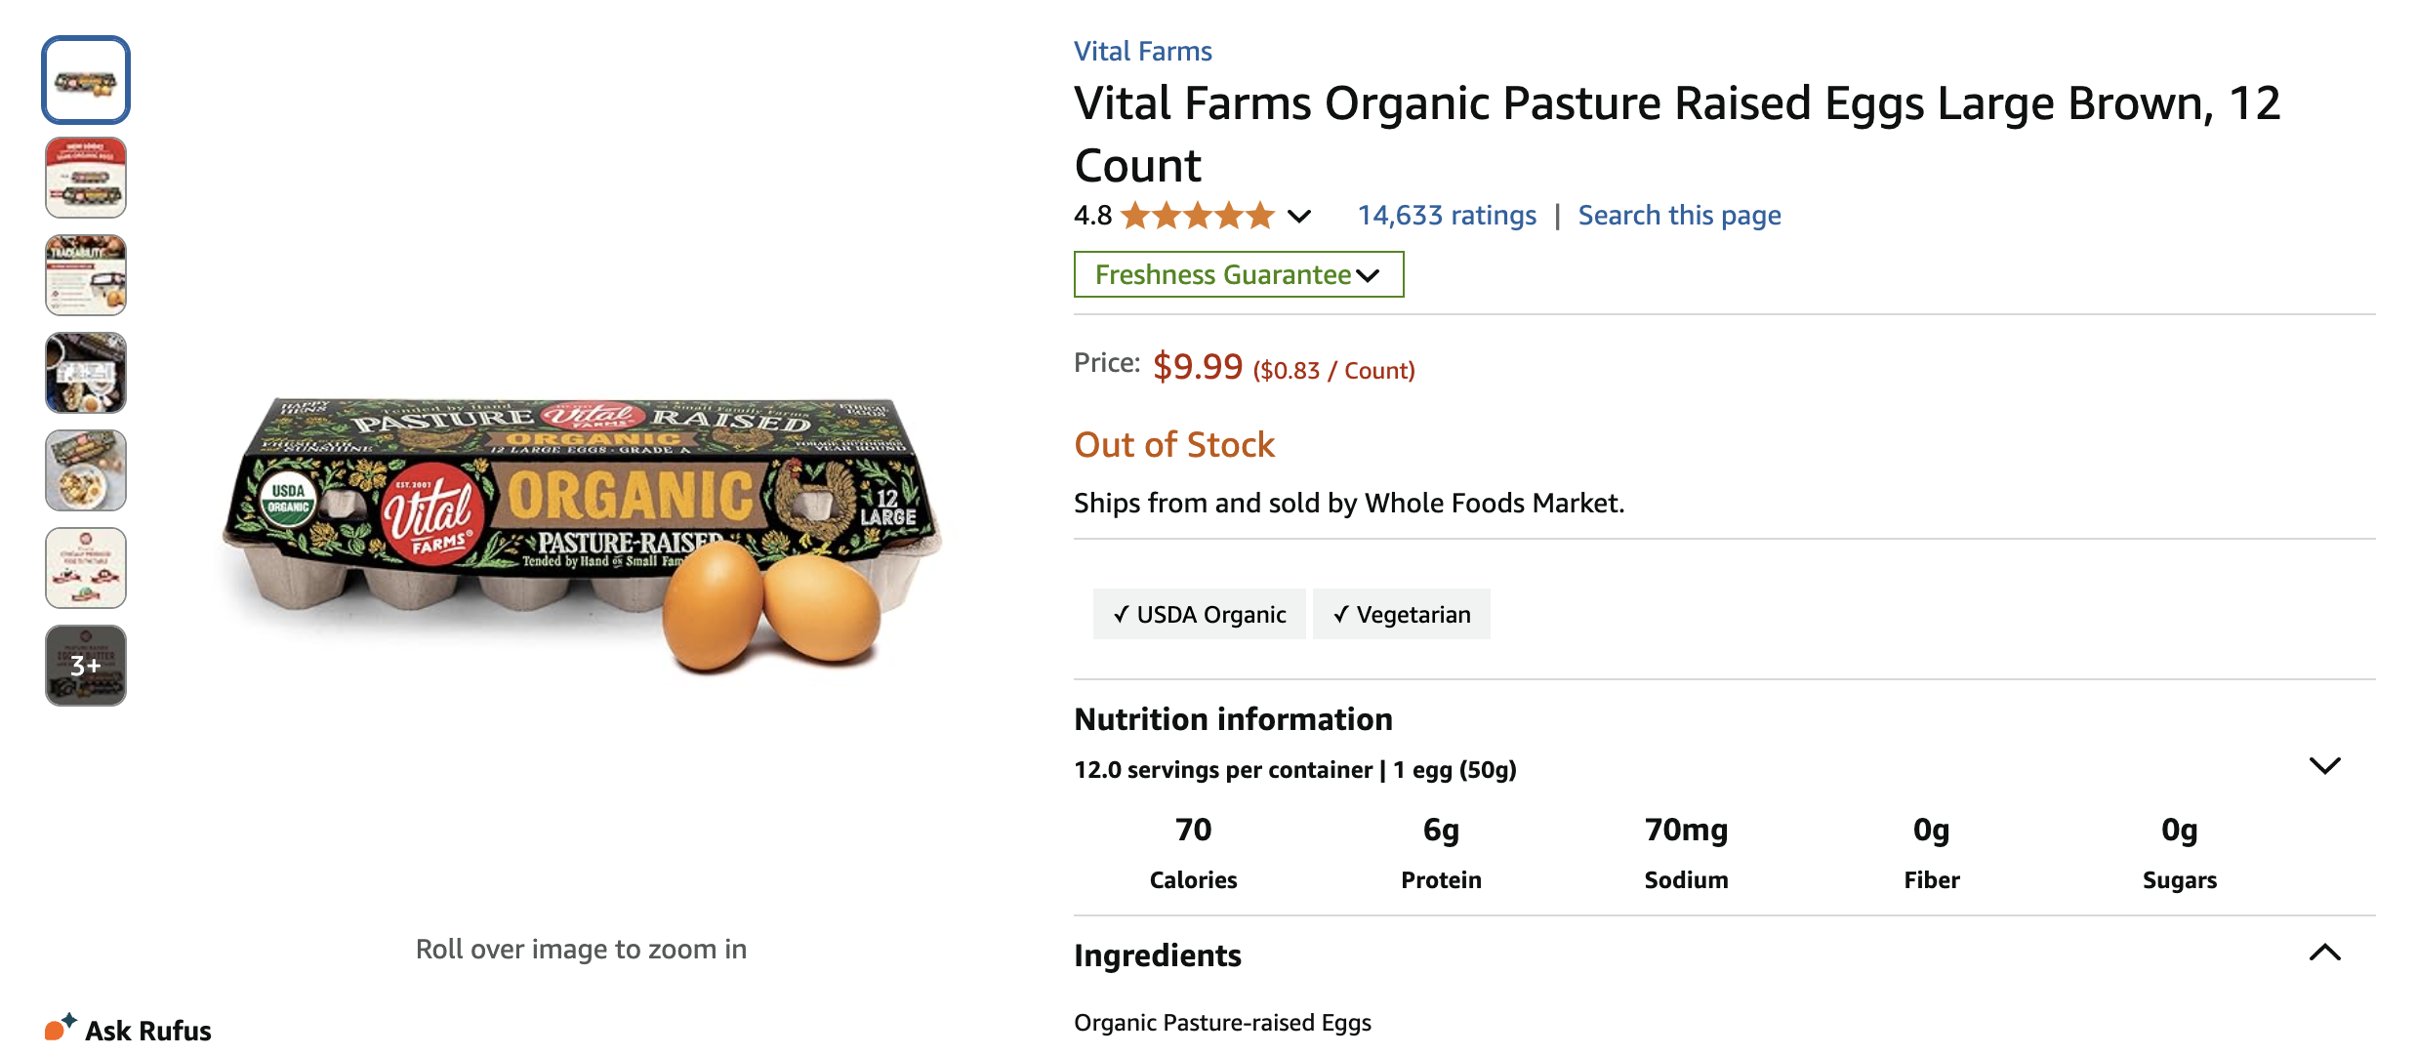Open the 3+ more images thumbnail
This screenshot has height=1056, width=2417.
(86, 666)
